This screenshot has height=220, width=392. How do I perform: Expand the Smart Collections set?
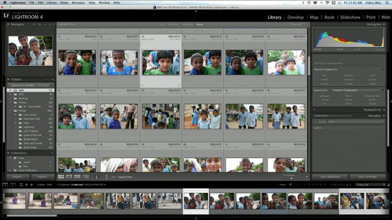tap(10, 171)
